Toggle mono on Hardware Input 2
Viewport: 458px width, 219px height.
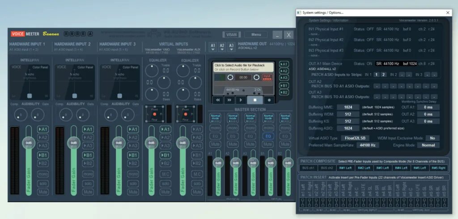click(88, 174)
